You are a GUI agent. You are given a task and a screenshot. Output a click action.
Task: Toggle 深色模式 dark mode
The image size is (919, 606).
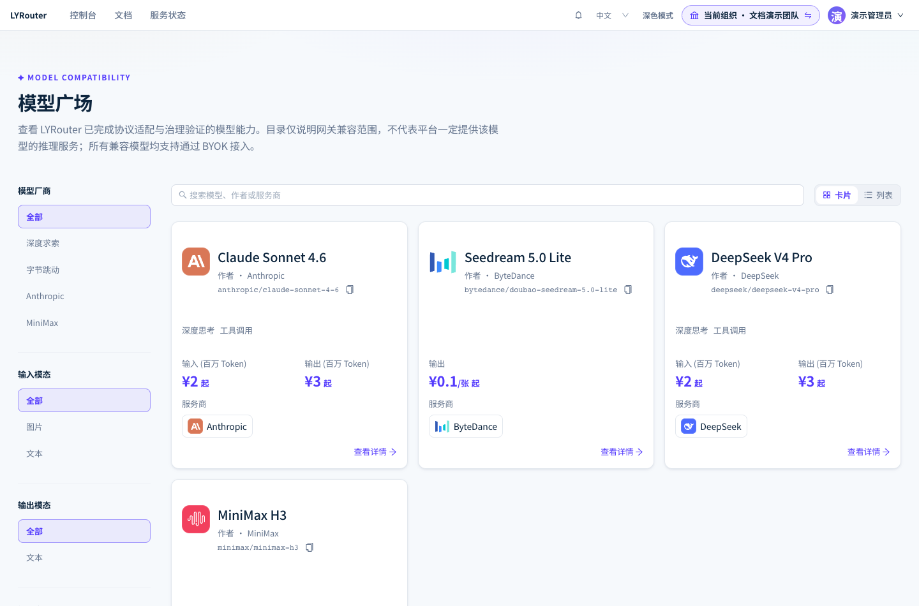click(658, 15)
